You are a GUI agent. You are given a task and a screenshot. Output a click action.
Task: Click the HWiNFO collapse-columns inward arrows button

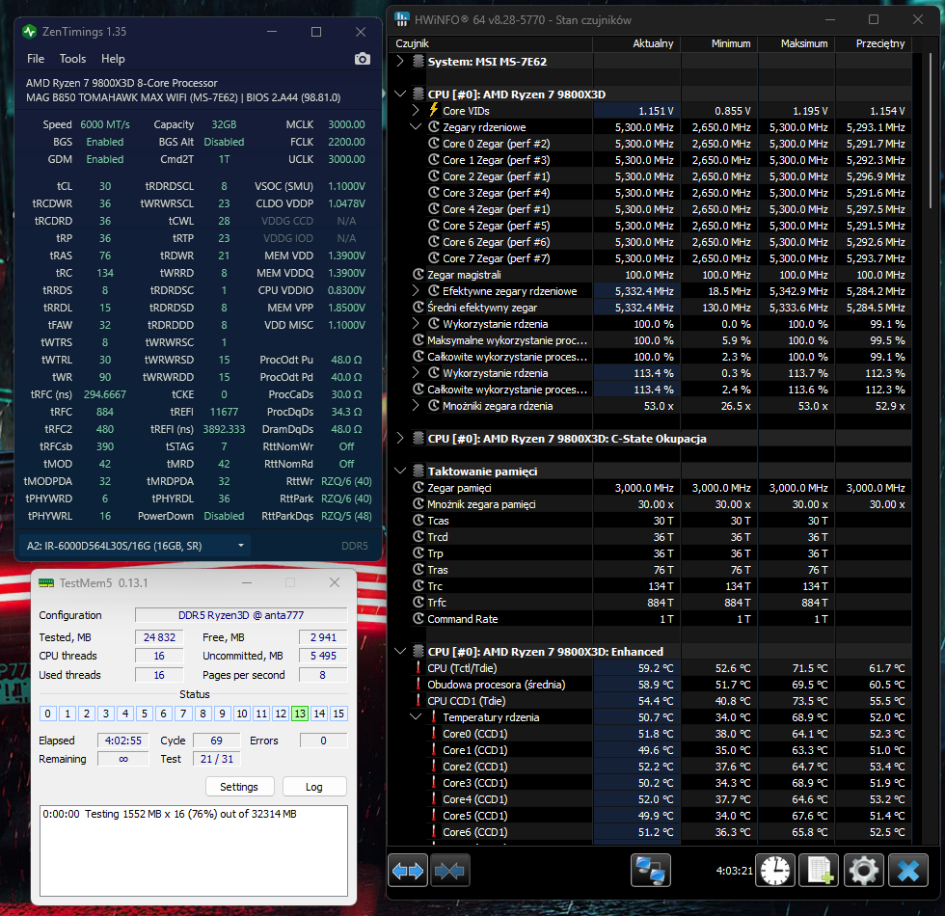[x=449, y=870]
